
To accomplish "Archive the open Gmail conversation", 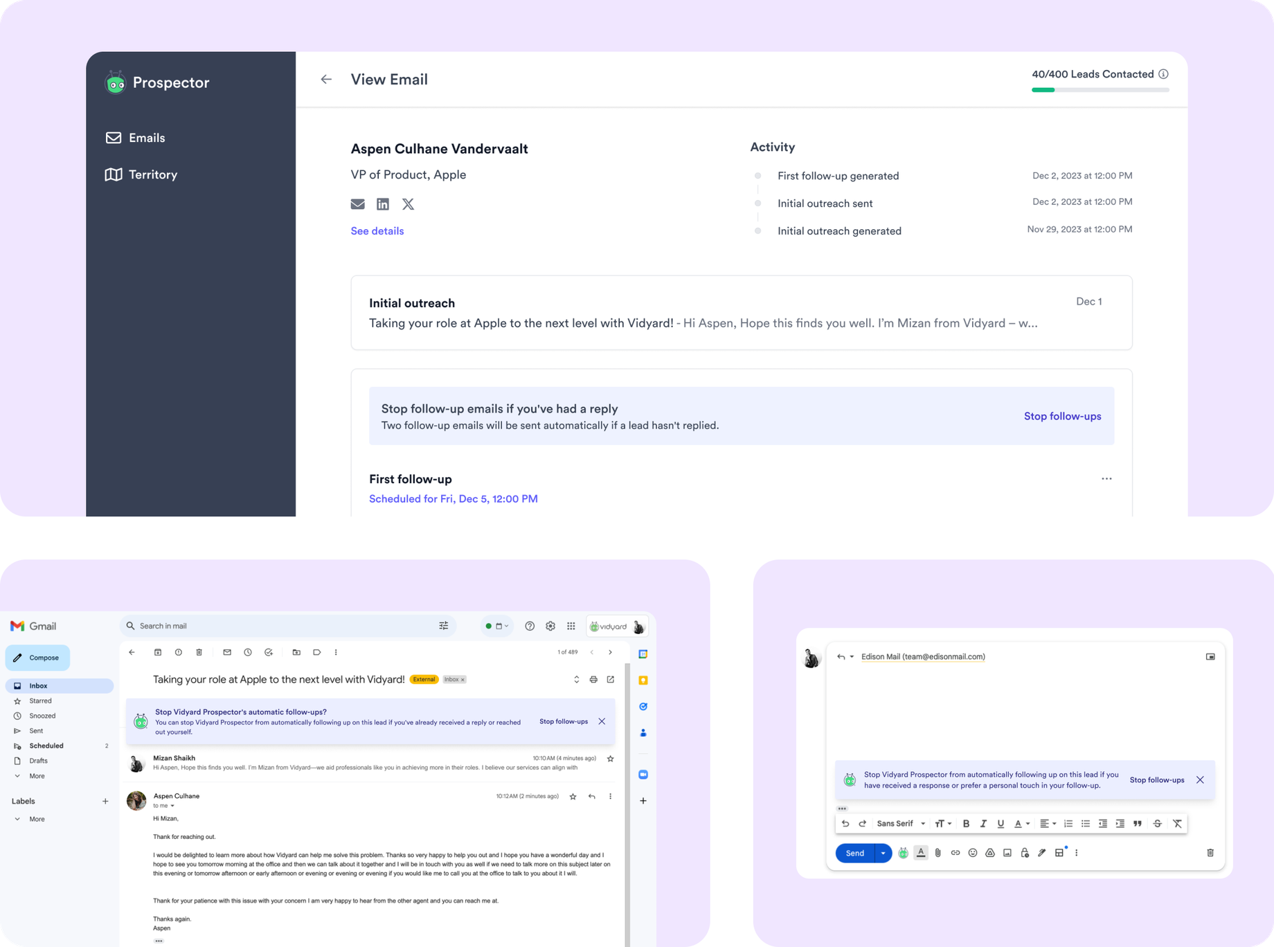I will coord(158,652).
